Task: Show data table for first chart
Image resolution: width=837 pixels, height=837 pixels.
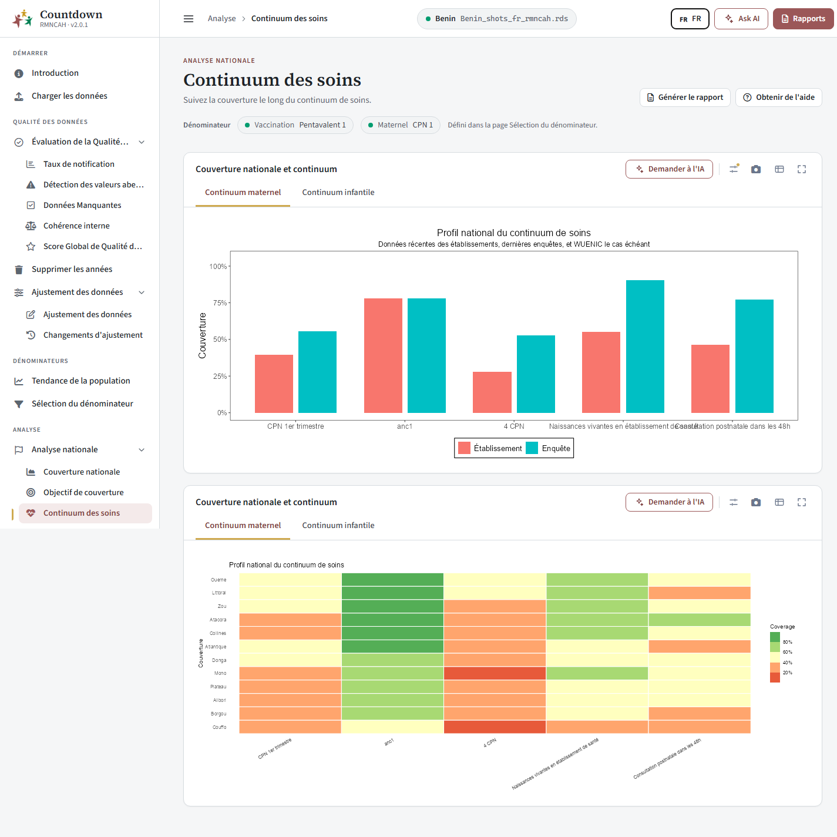Action: [779, 169]
